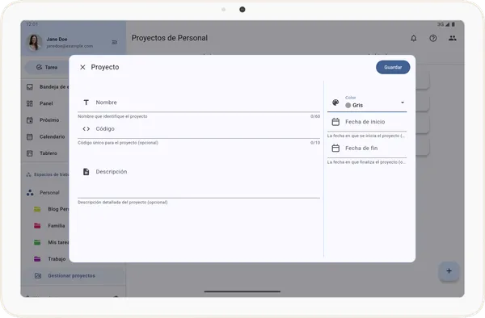Focus the Código input field
This screenshot has width=485, height=318.
pyautogui.click(x=199, y=129)
